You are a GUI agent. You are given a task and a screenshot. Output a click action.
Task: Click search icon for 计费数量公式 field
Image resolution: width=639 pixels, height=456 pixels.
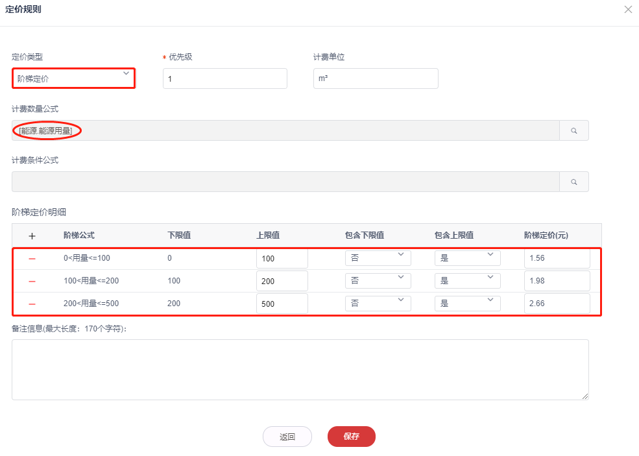click(x=574, y=130)
